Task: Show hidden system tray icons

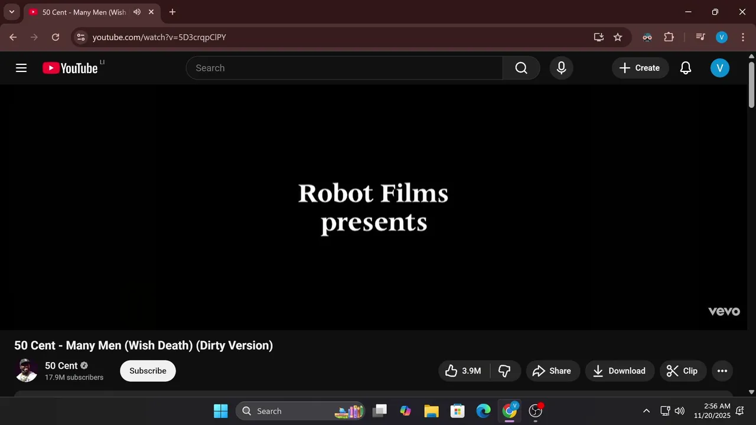Action: (646, 411)
